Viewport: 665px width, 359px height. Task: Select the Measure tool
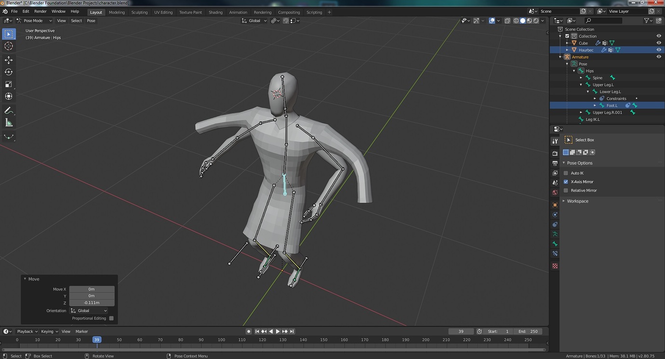click(x=9, y=123)
